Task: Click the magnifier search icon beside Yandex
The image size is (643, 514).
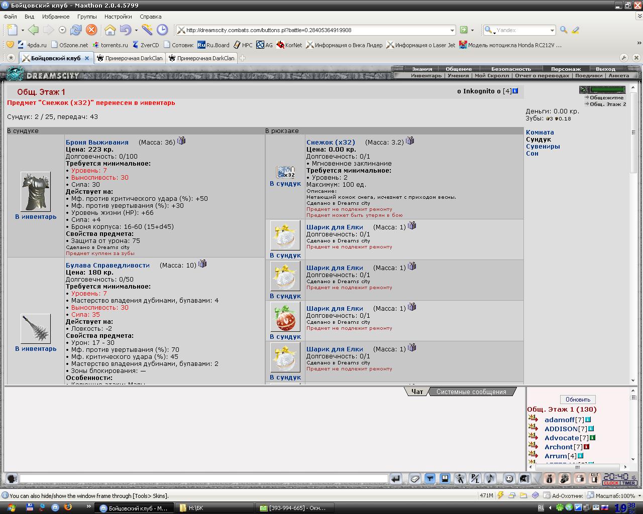Action: [x=564, y=30]
